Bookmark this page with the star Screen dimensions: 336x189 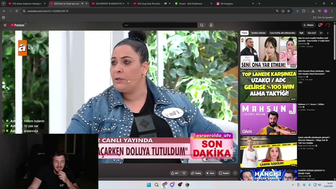click(288, 11)
